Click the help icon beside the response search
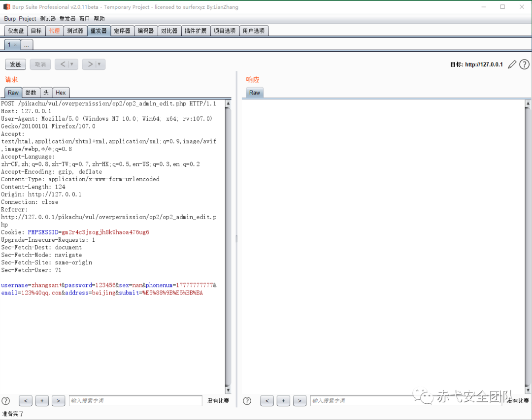The height and width of the screenshot is (420, 532). point(247,401)
